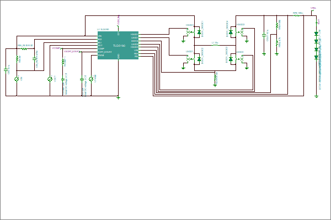This screenshot has height=220, width=331.
Task: Click the VFB pin label on IC
Action: (x=136, y=50)
